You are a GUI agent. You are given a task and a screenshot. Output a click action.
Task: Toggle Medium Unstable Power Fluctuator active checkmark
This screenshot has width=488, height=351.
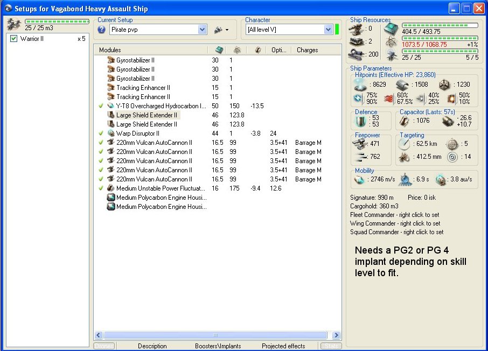(101, 188)
